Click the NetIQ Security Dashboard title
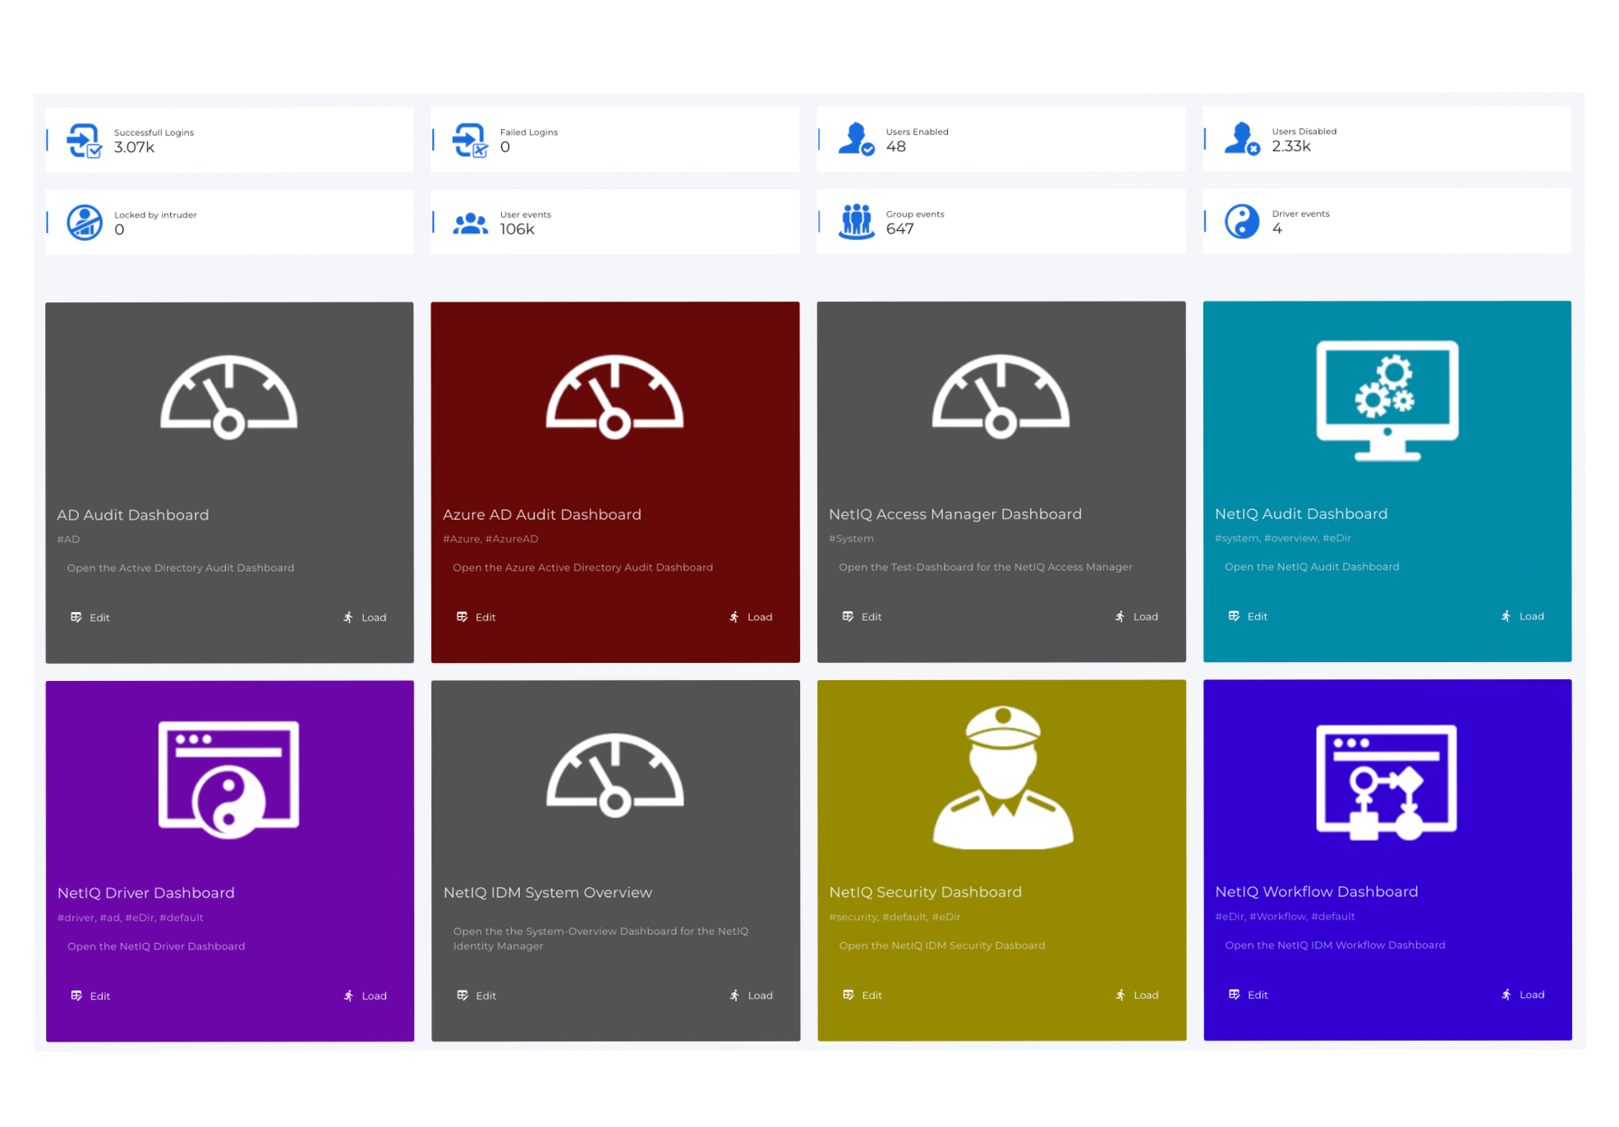The height and width of the screenshot is (1127, 1619). pyautogui.click(x=926, y=892)
